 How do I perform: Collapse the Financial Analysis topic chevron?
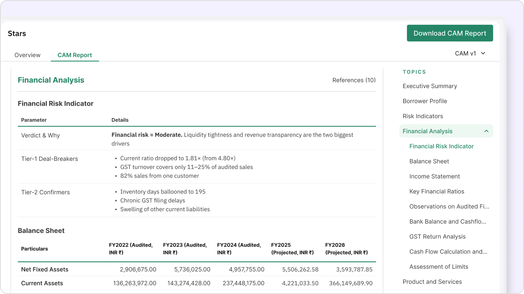pos(486,131)
